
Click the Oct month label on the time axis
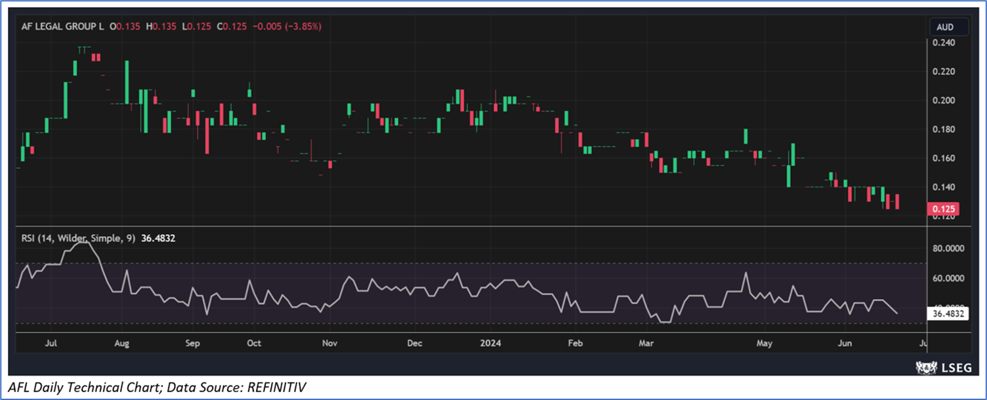click(254, 343)
